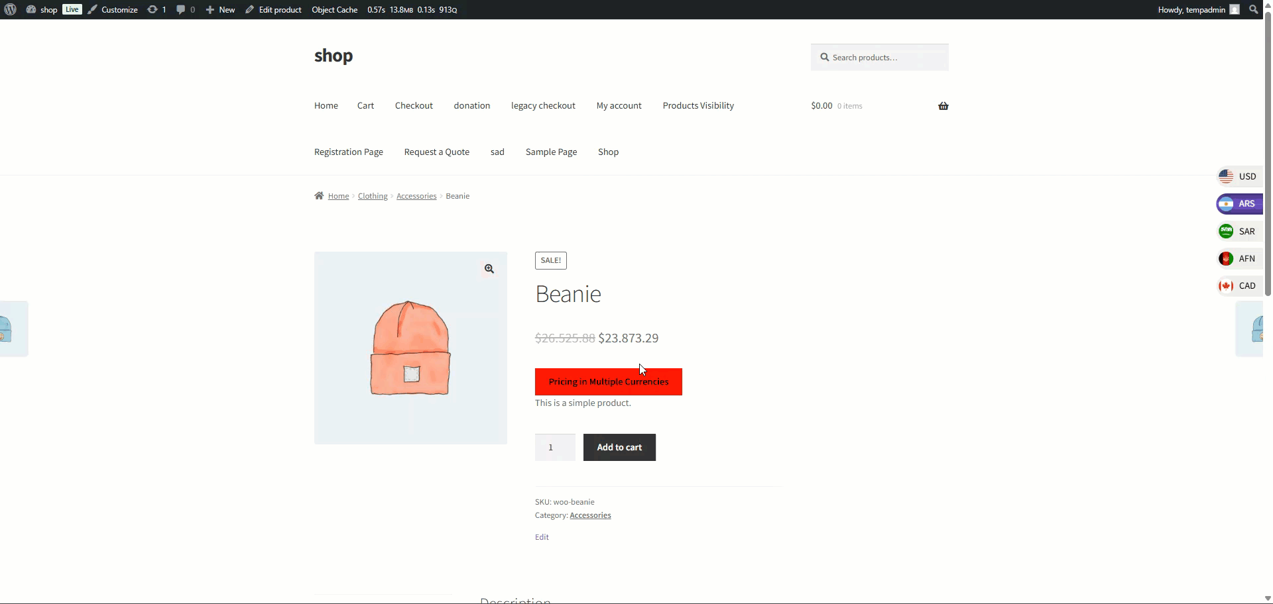The image size is (1273, 604).
Task: Click the WordPress logo in admin bar
Action: 10,9
